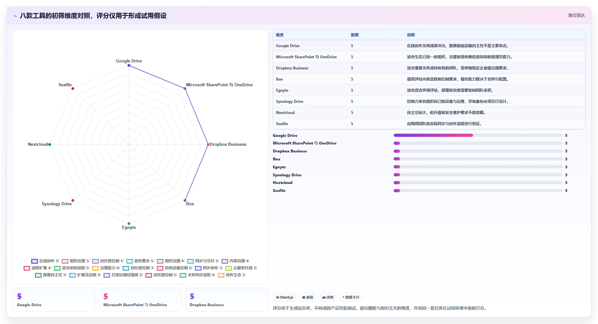598x324 pixels.
Task: Click the 数据 column header
Action: pyautogui.click(x=354, y=35)
